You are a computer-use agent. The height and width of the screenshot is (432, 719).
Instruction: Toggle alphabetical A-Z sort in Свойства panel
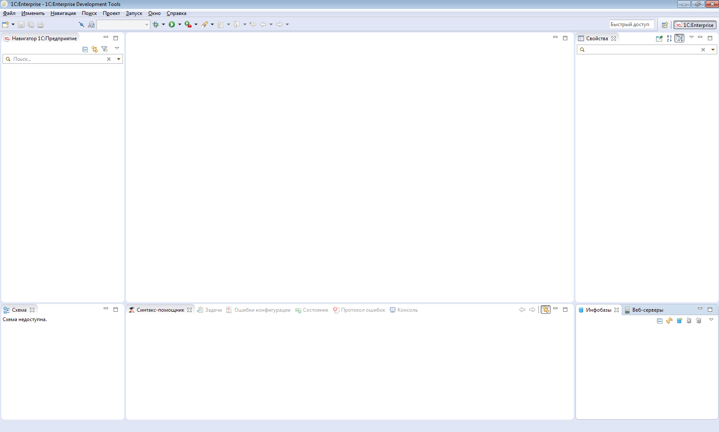669,39
